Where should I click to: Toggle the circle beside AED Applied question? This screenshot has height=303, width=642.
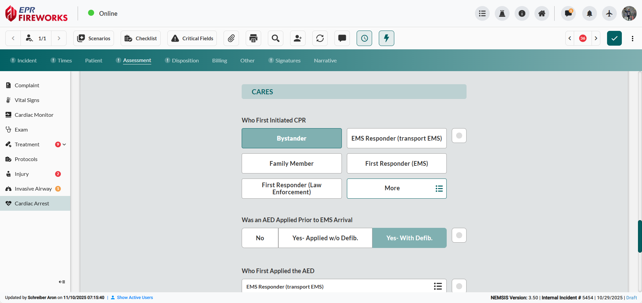coord(459,235)
